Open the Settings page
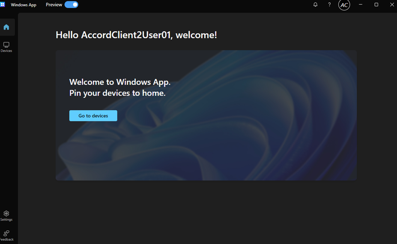 [6, 216]
